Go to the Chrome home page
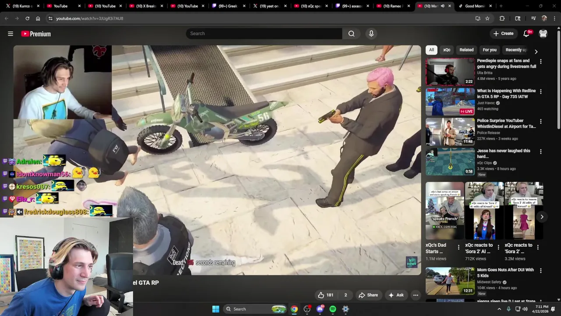The image size is (561, 316). (x=38, y=18)
